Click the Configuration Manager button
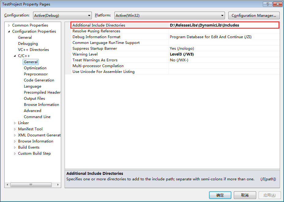 pyautogui.click(x=254, y=16)
